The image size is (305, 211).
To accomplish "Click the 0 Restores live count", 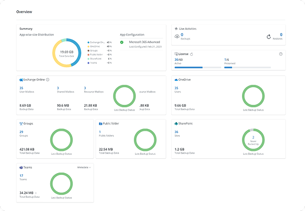I will click(281, 34).
